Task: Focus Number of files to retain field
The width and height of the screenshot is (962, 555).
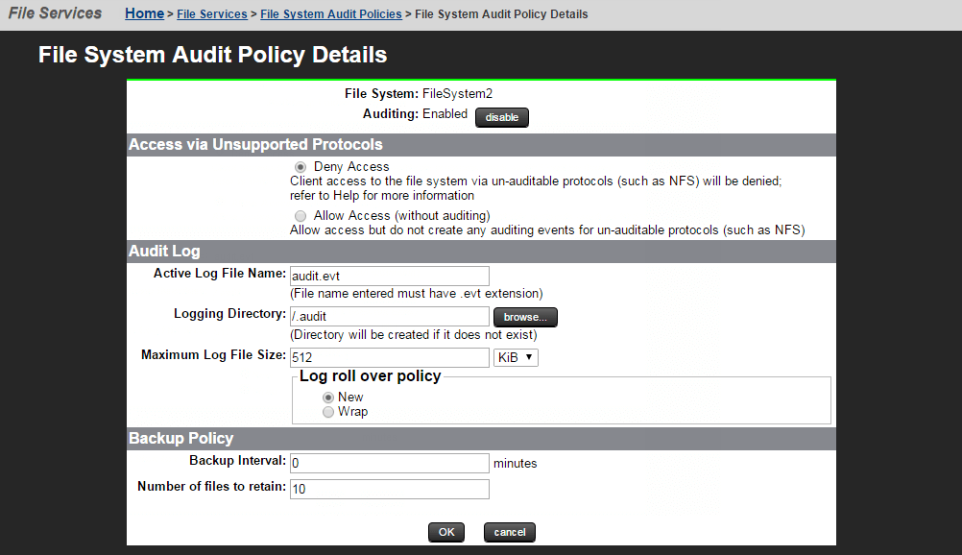Action: pyautogui.click(x=390, y=489)
